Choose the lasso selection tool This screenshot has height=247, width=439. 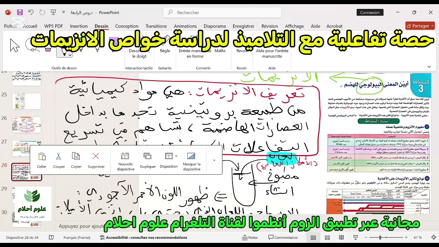pos(32,45)
